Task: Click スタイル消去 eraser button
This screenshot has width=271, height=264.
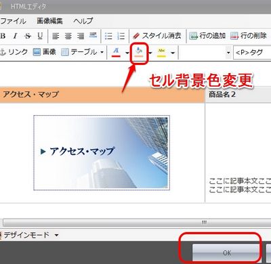Action: click(x=157, y=36)
